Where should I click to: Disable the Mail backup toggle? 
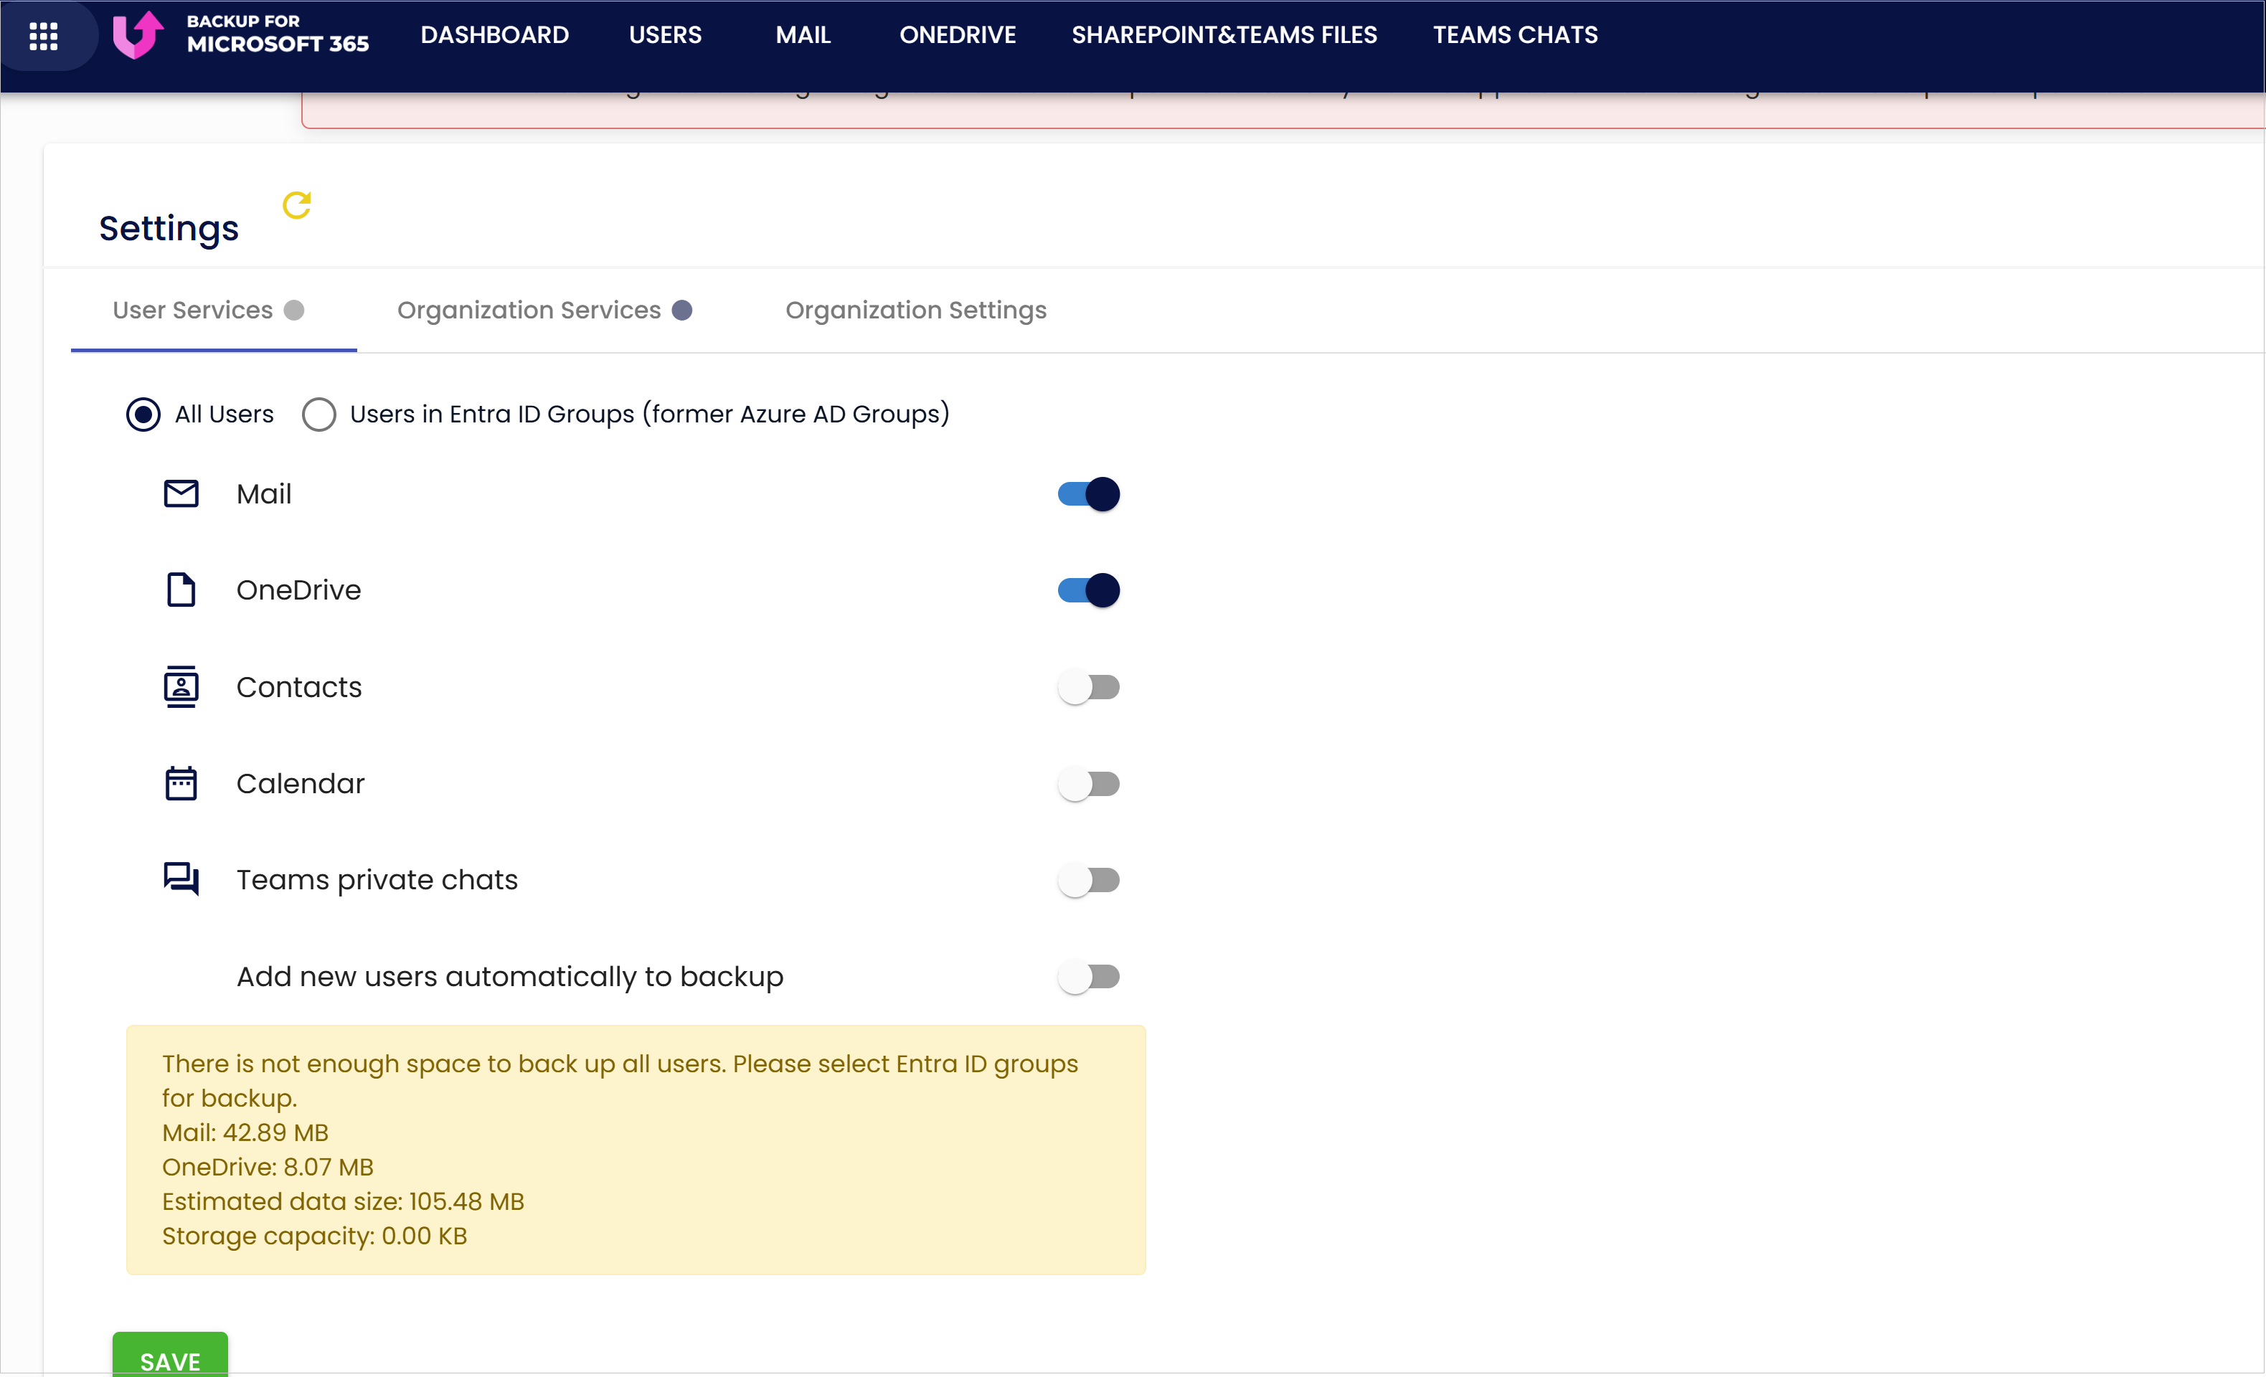point(1089,493)
